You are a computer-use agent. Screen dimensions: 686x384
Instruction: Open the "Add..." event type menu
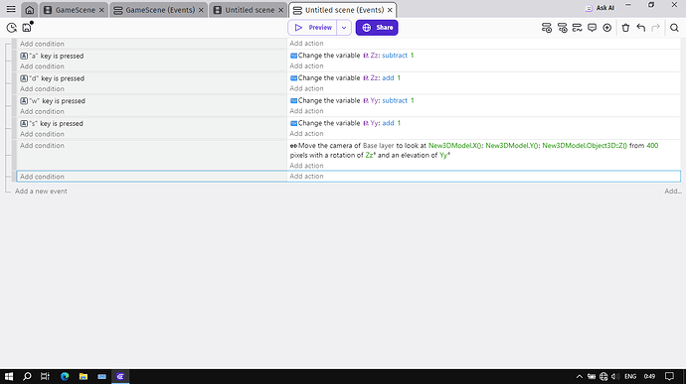click(x=673, y=192)
